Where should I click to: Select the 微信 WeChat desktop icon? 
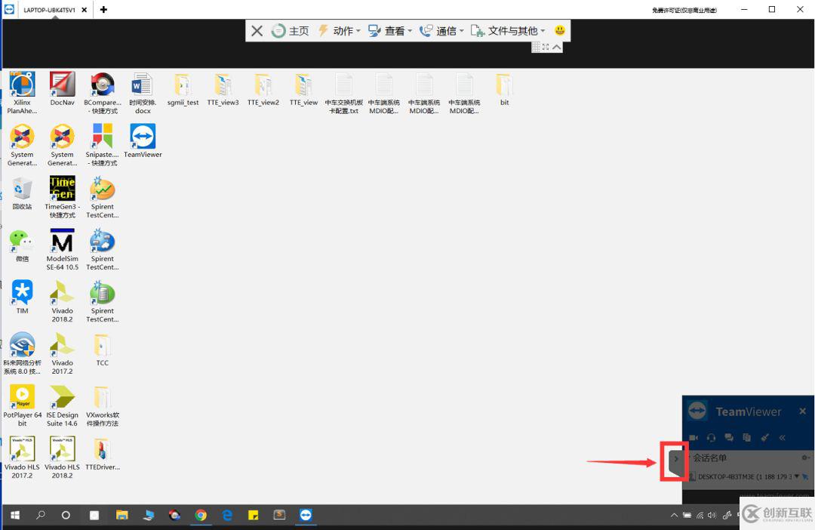(x=22, y=245)
